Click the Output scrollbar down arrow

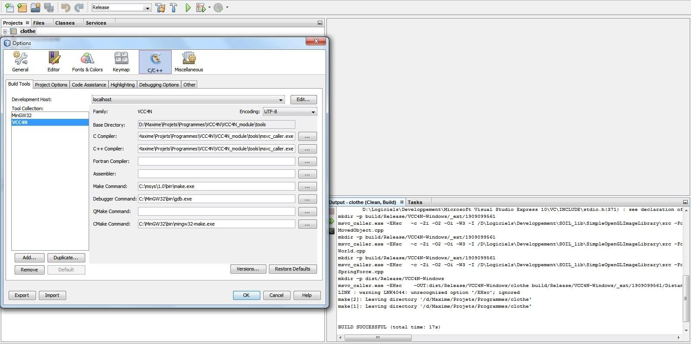coord(686,331)
